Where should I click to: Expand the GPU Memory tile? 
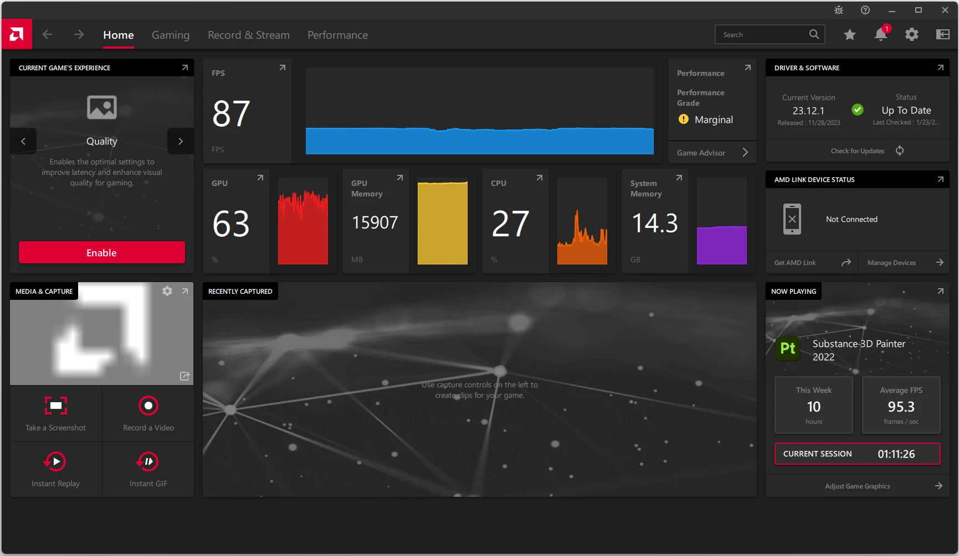(x=400, y=178)
